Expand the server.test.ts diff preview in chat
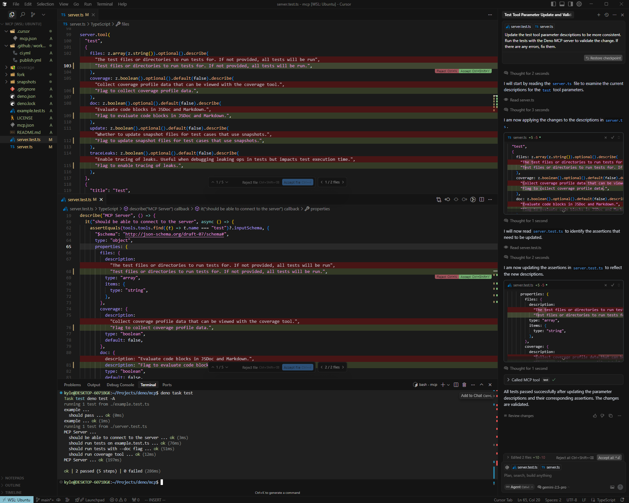 click(564, 358)
